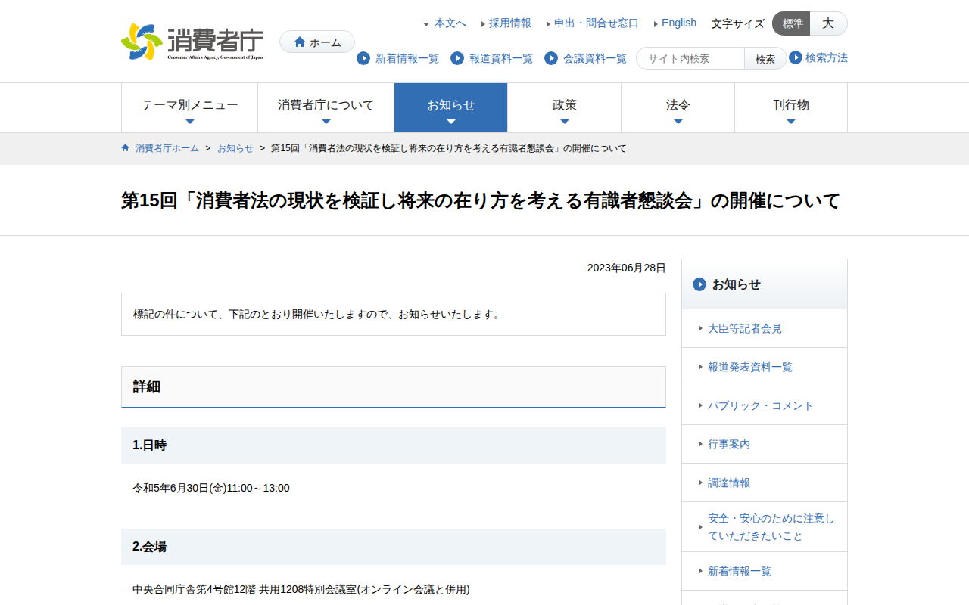This screenshot has height=605, width=969.
Task: Click the arrow icon beside 会議資料一覧
Action: coord(551,58)
